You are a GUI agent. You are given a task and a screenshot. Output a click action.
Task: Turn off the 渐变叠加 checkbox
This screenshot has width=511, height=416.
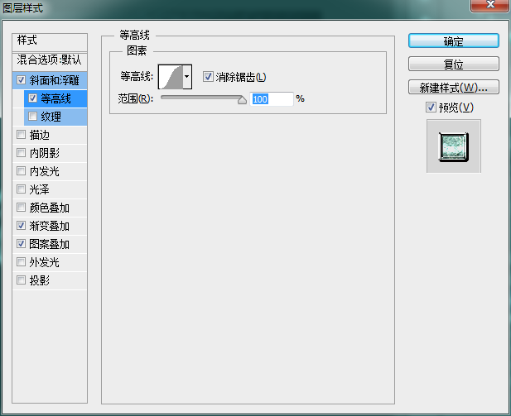tap(21, 226)
